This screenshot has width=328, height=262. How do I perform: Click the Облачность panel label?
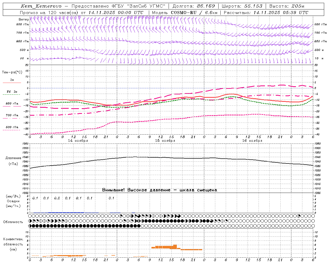click(x=13, y=222)
